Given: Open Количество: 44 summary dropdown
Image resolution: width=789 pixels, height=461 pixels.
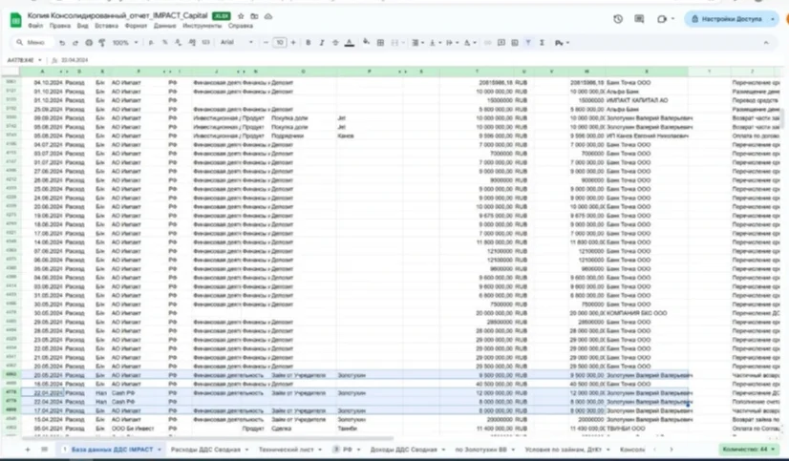Looking at the screenshot, I should click(749, 449).
